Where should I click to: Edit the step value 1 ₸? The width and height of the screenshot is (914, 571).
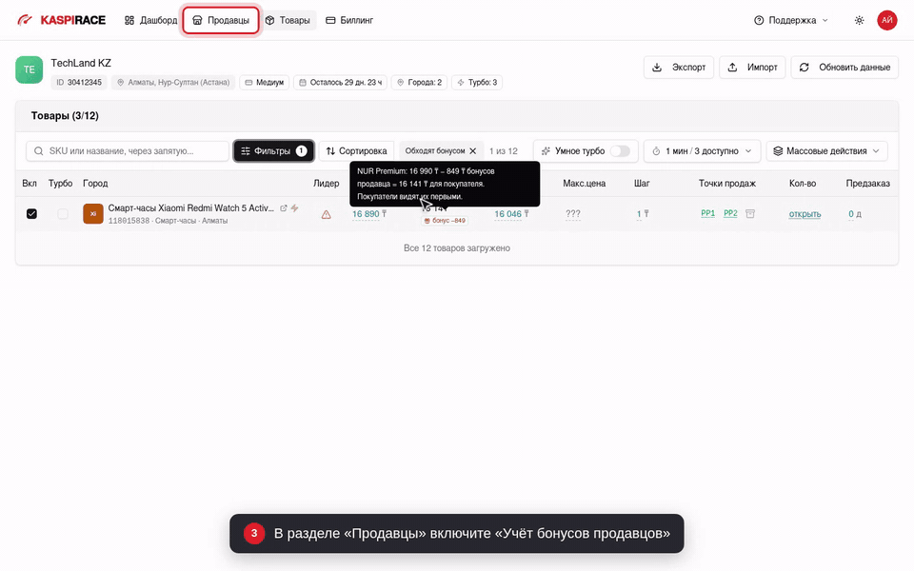643,214
